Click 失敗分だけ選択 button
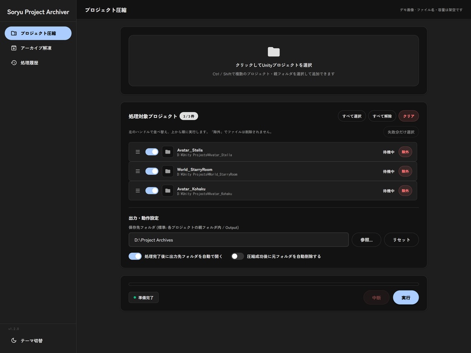 tap(401, 132)
